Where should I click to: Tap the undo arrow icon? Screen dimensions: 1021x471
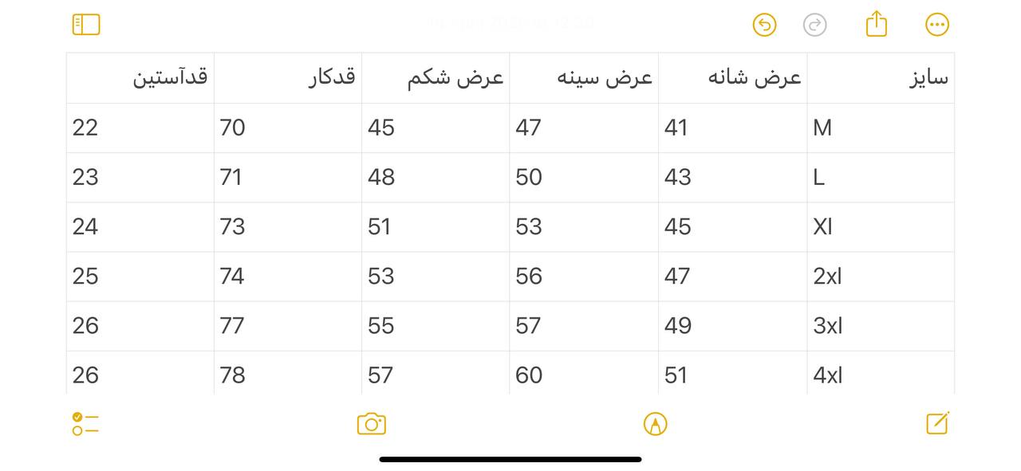point(764,25)
